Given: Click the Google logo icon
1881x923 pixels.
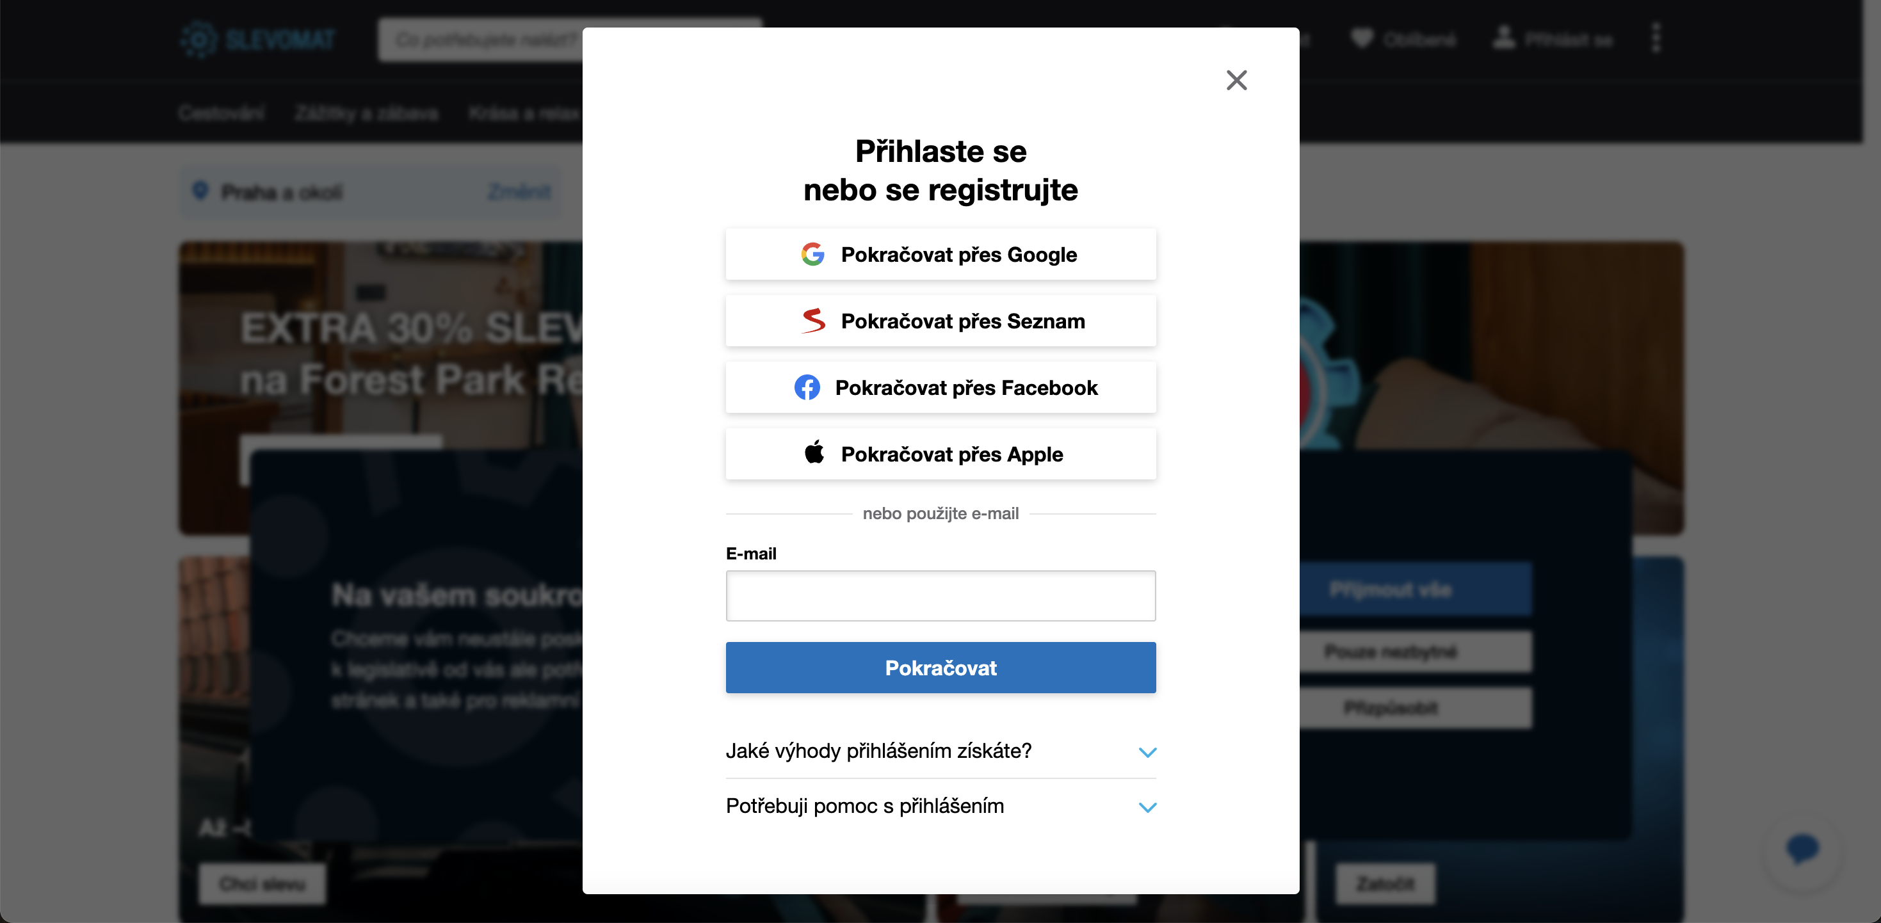Looking at the screenshot, I should point(812,254).
